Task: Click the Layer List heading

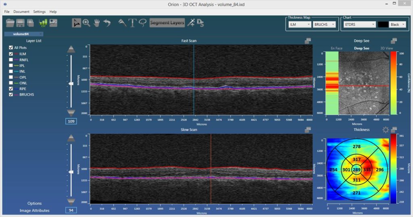Action: (34, 41)
